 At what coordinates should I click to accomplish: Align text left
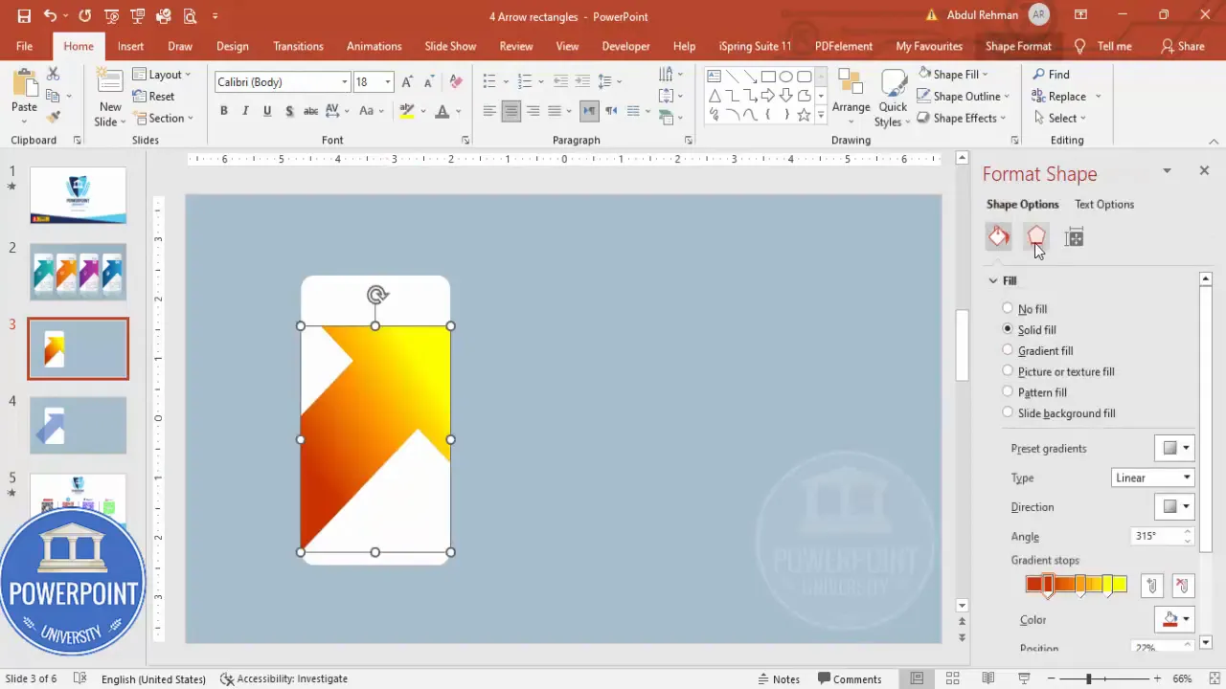click(489, 111)
